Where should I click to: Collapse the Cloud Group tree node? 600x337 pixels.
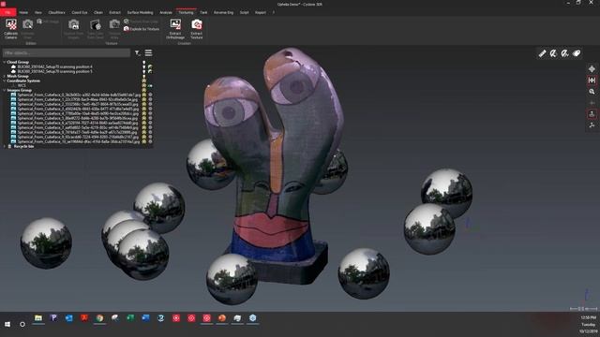(4, 62)
